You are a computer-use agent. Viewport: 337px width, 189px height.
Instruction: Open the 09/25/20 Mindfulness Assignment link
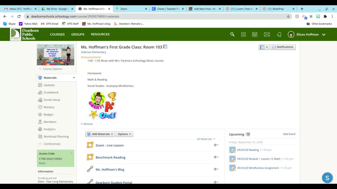point(258,168)
